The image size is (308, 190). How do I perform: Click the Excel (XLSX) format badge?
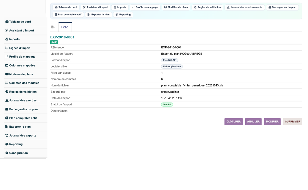(x=170, y=60)
